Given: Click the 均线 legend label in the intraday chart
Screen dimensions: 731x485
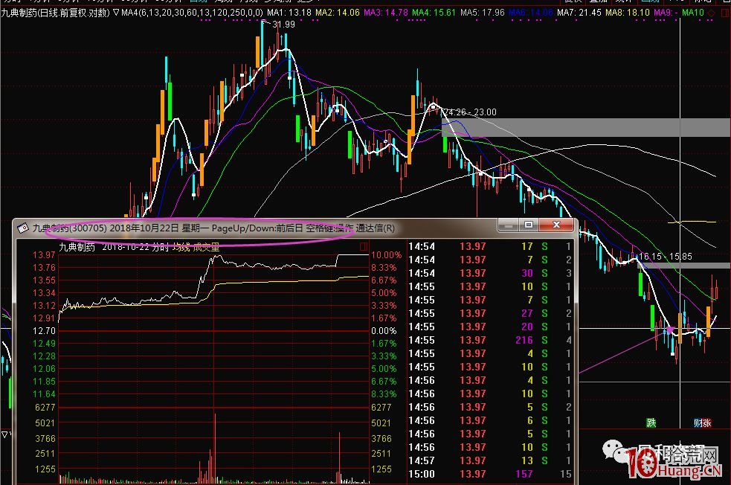Looking at the screenshot, I should point(181,247).
